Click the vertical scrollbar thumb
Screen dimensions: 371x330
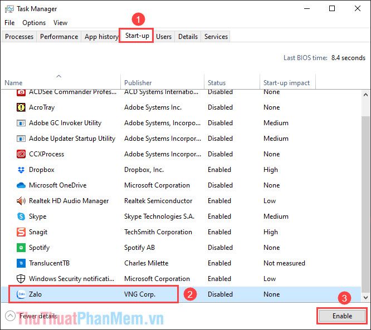(365, 204)
